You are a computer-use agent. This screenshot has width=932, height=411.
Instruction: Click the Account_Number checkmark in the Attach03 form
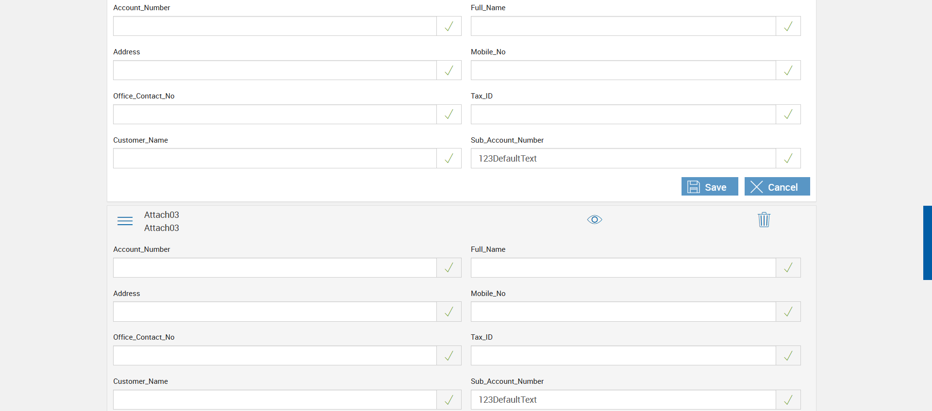tap(449, 268)
